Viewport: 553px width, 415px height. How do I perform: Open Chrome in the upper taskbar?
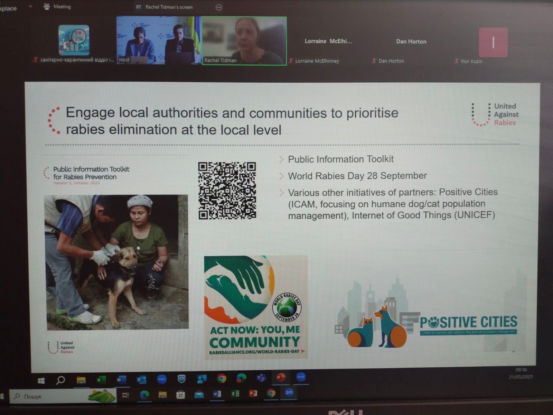click(221, 379)
